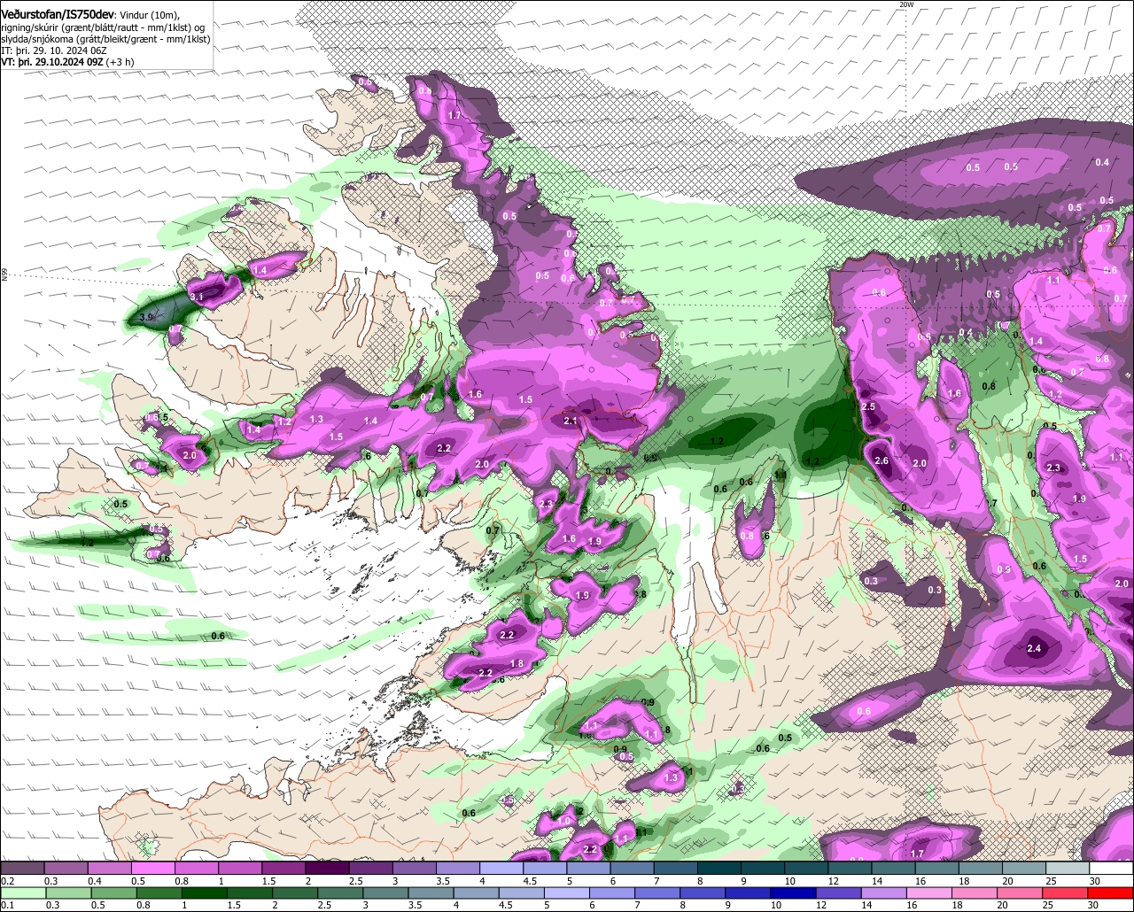Click the 'slydda/snjókoma (grátt/bleikt/grænt' header line
The width and height of the screenshot is (1134, 912).
pos(106,39)
